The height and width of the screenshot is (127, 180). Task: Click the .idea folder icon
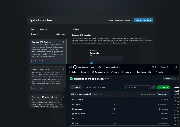[73, 123]
